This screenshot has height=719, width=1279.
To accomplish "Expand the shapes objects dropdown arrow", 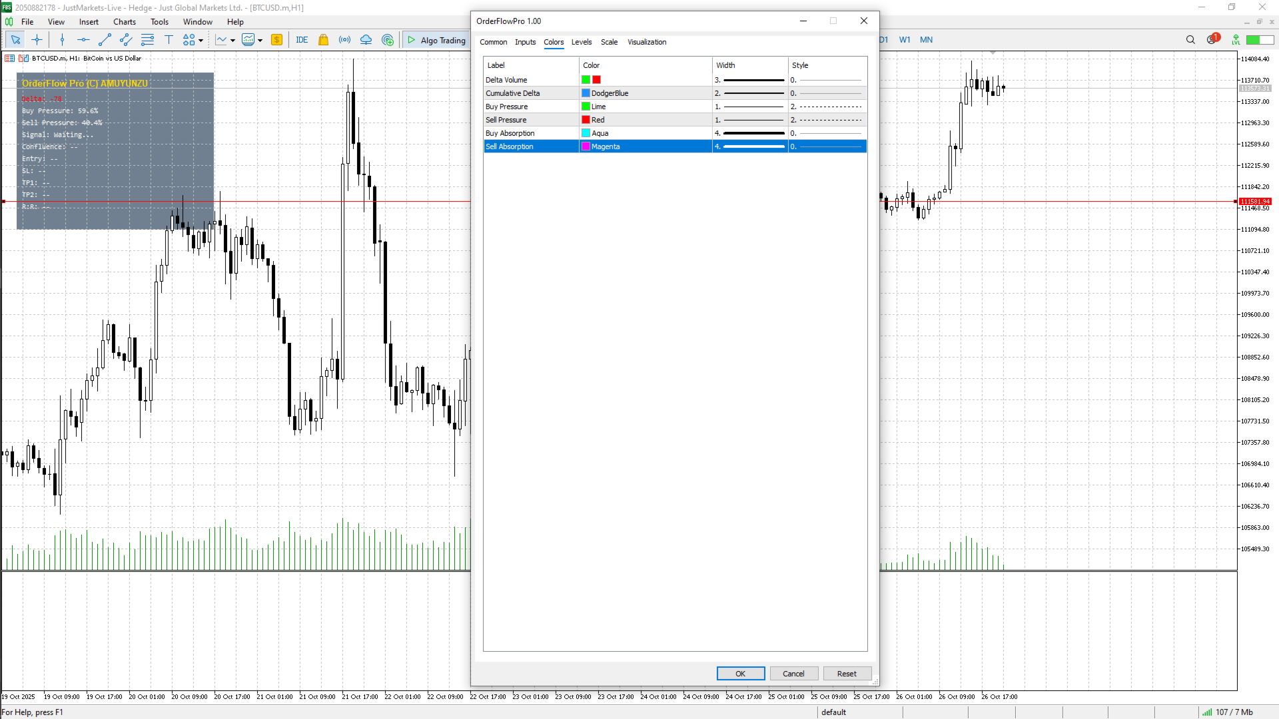I will pyautogui.click(x=201, y=41).
